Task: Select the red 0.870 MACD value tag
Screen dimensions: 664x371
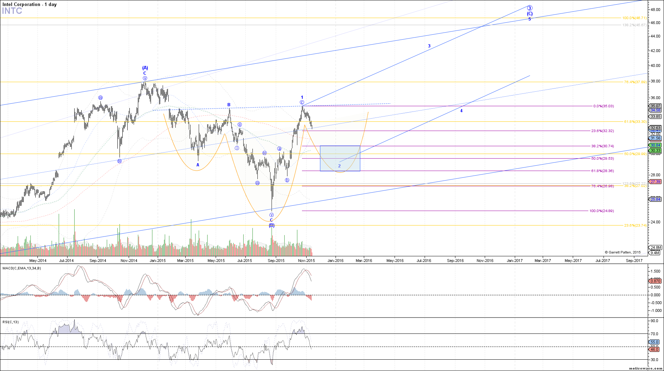Action: click(x=655, y=281)
